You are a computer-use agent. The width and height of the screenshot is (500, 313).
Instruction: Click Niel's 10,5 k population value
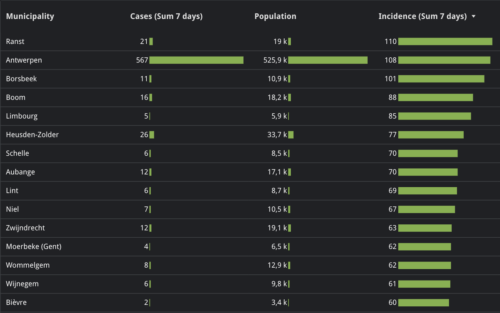click(277, 209)
